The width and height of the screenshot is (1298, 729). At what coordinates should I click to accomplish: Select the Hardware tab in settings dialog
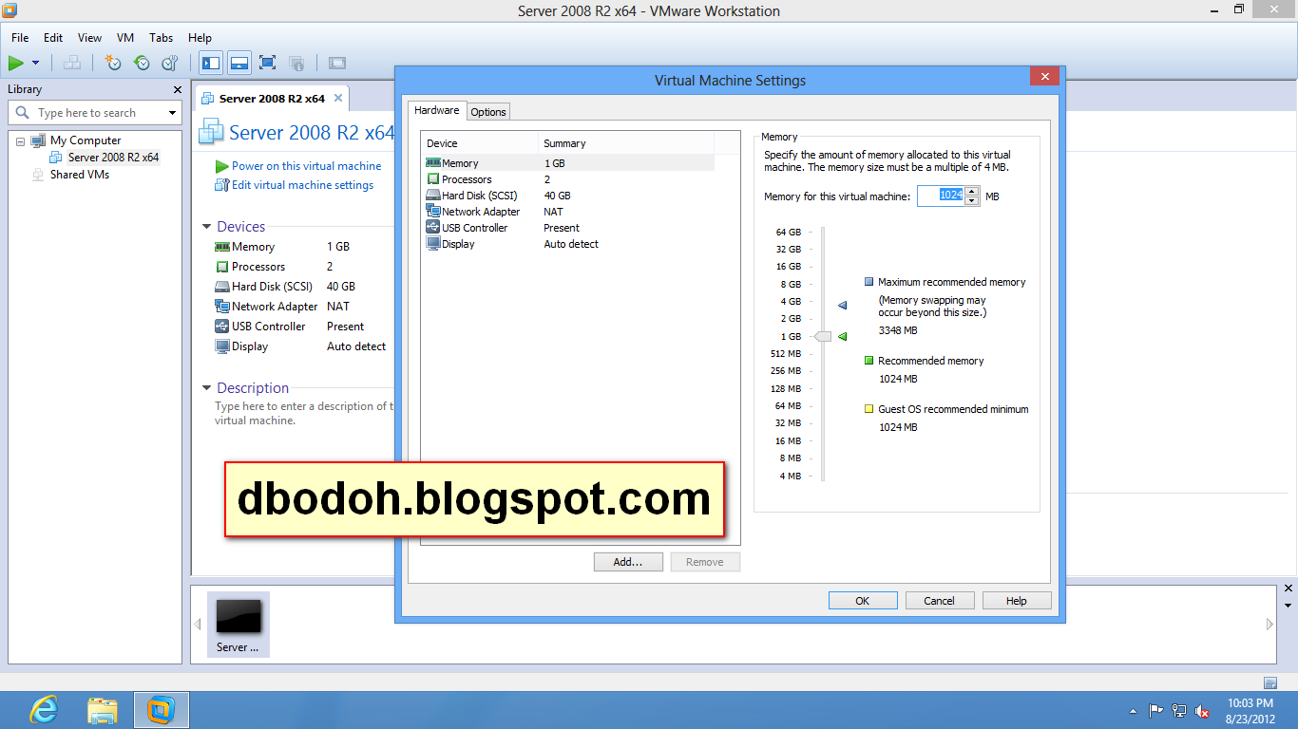click(x=437, y=110)
